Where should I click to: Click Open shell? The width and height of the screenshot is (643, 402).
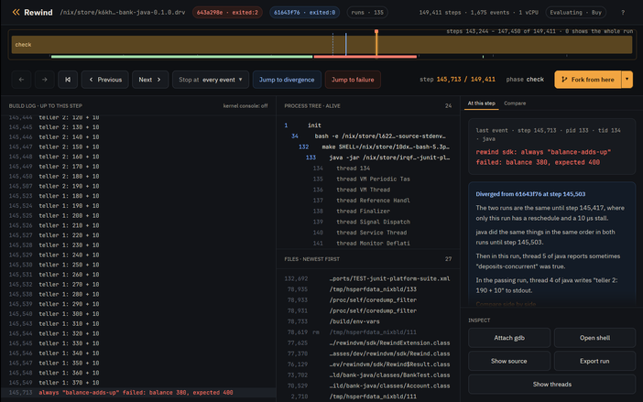tap(594, 338)
